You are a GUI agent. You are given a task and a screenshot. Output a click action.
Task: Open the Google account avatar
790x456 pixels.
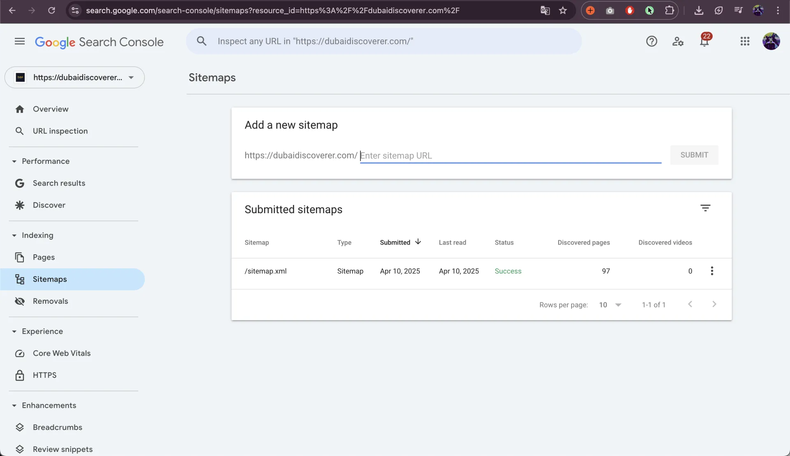coord(771,41)
